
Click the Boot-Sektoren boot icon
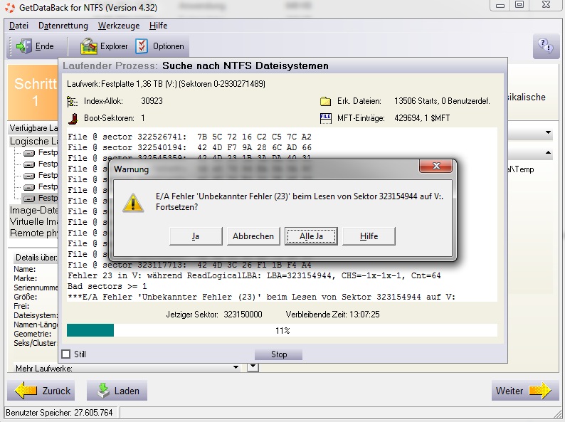(x=73, y=118)
